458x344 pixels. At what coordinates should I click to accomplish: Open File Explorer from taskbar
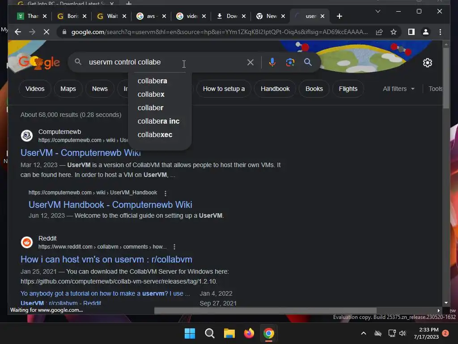(229, 333)
